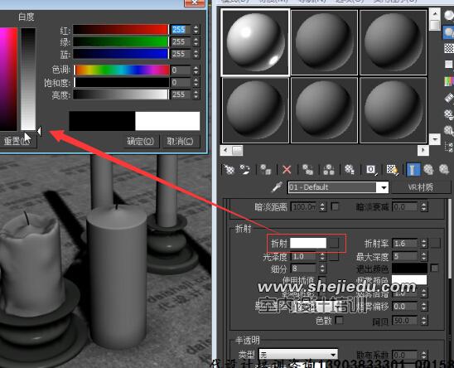Click 取消(C) button in color dialog
The width and height of the screenshot is (454, 368).
[x=181, y=142]
